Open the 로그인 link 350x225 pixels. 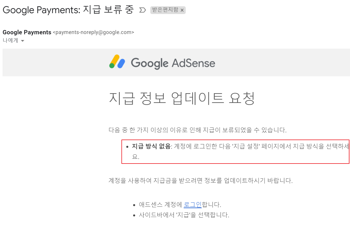[193, 205]
